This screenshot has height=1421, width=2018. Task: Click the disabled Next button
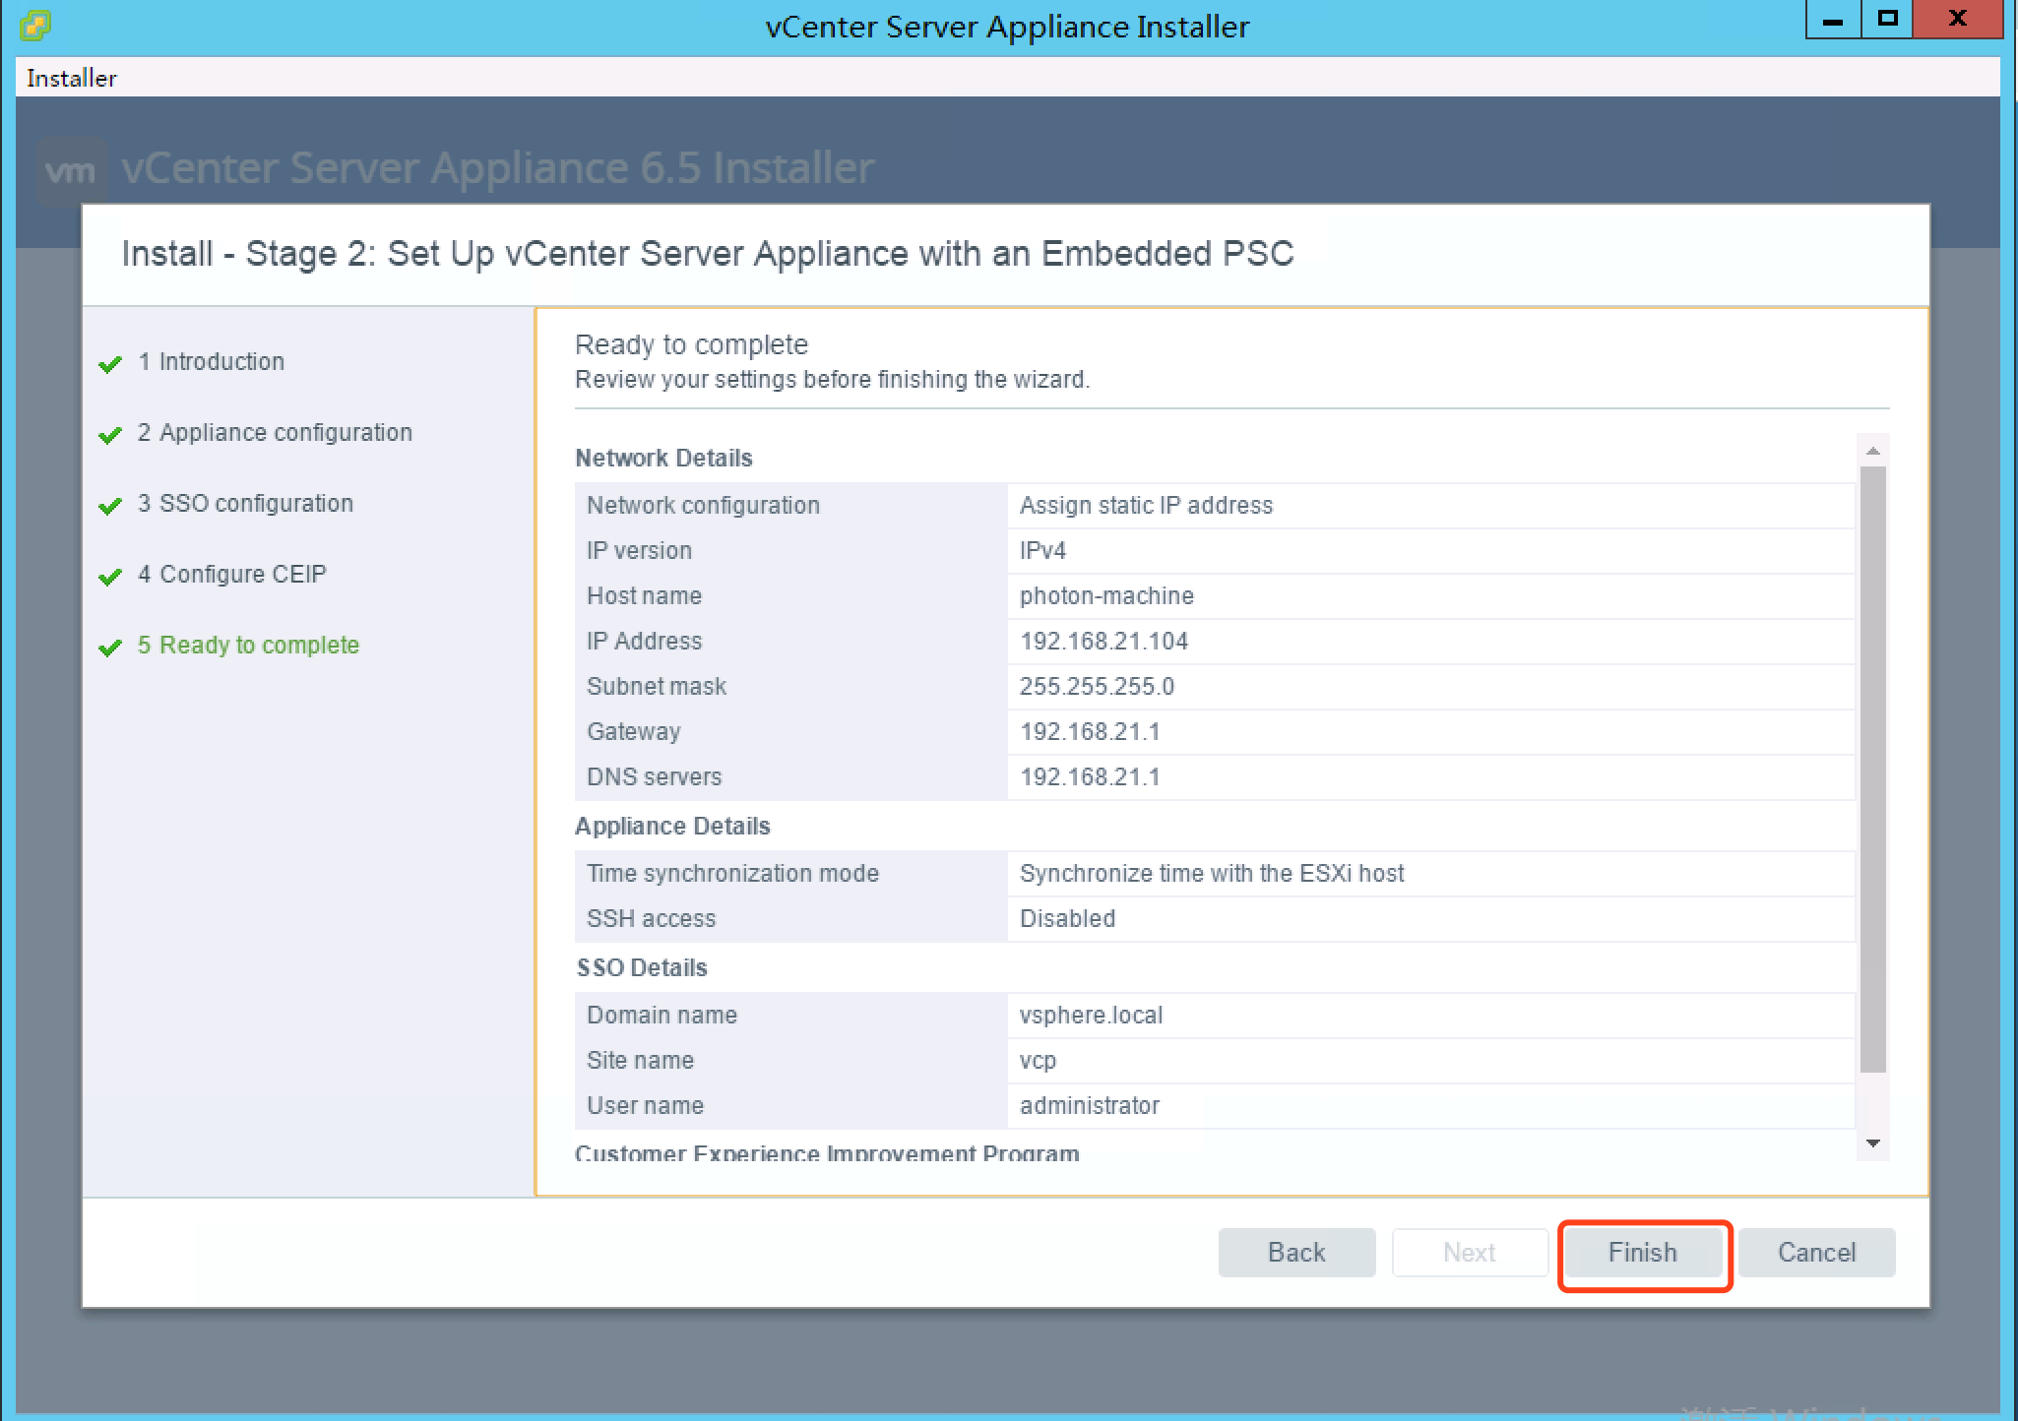pos(1470,1253)
